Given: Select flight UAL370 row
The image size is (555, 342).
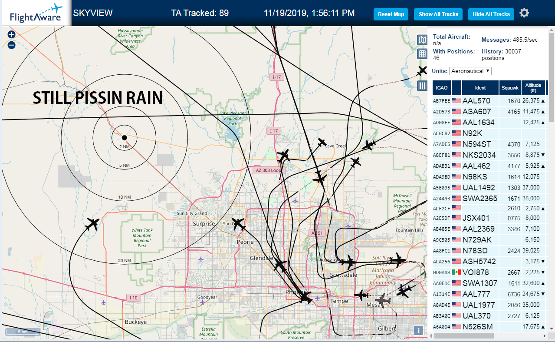Looking at the screenshot, I should click(489, 316).
